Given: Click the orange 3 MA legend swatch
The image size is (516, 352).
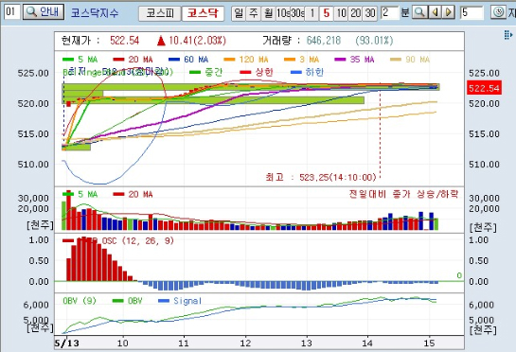Looking at the screenshot, I should point(290,60).
